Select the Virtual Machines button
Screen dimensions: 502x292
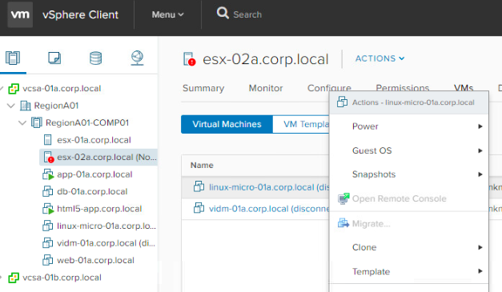tap(227, 125)
